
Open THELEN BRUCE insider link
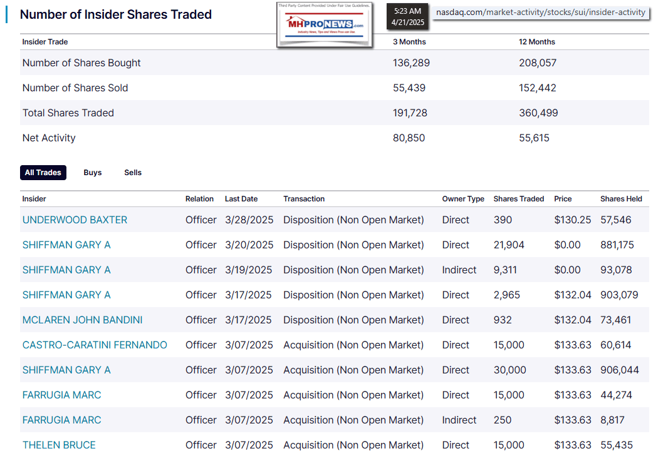click(x=59, y=445)
